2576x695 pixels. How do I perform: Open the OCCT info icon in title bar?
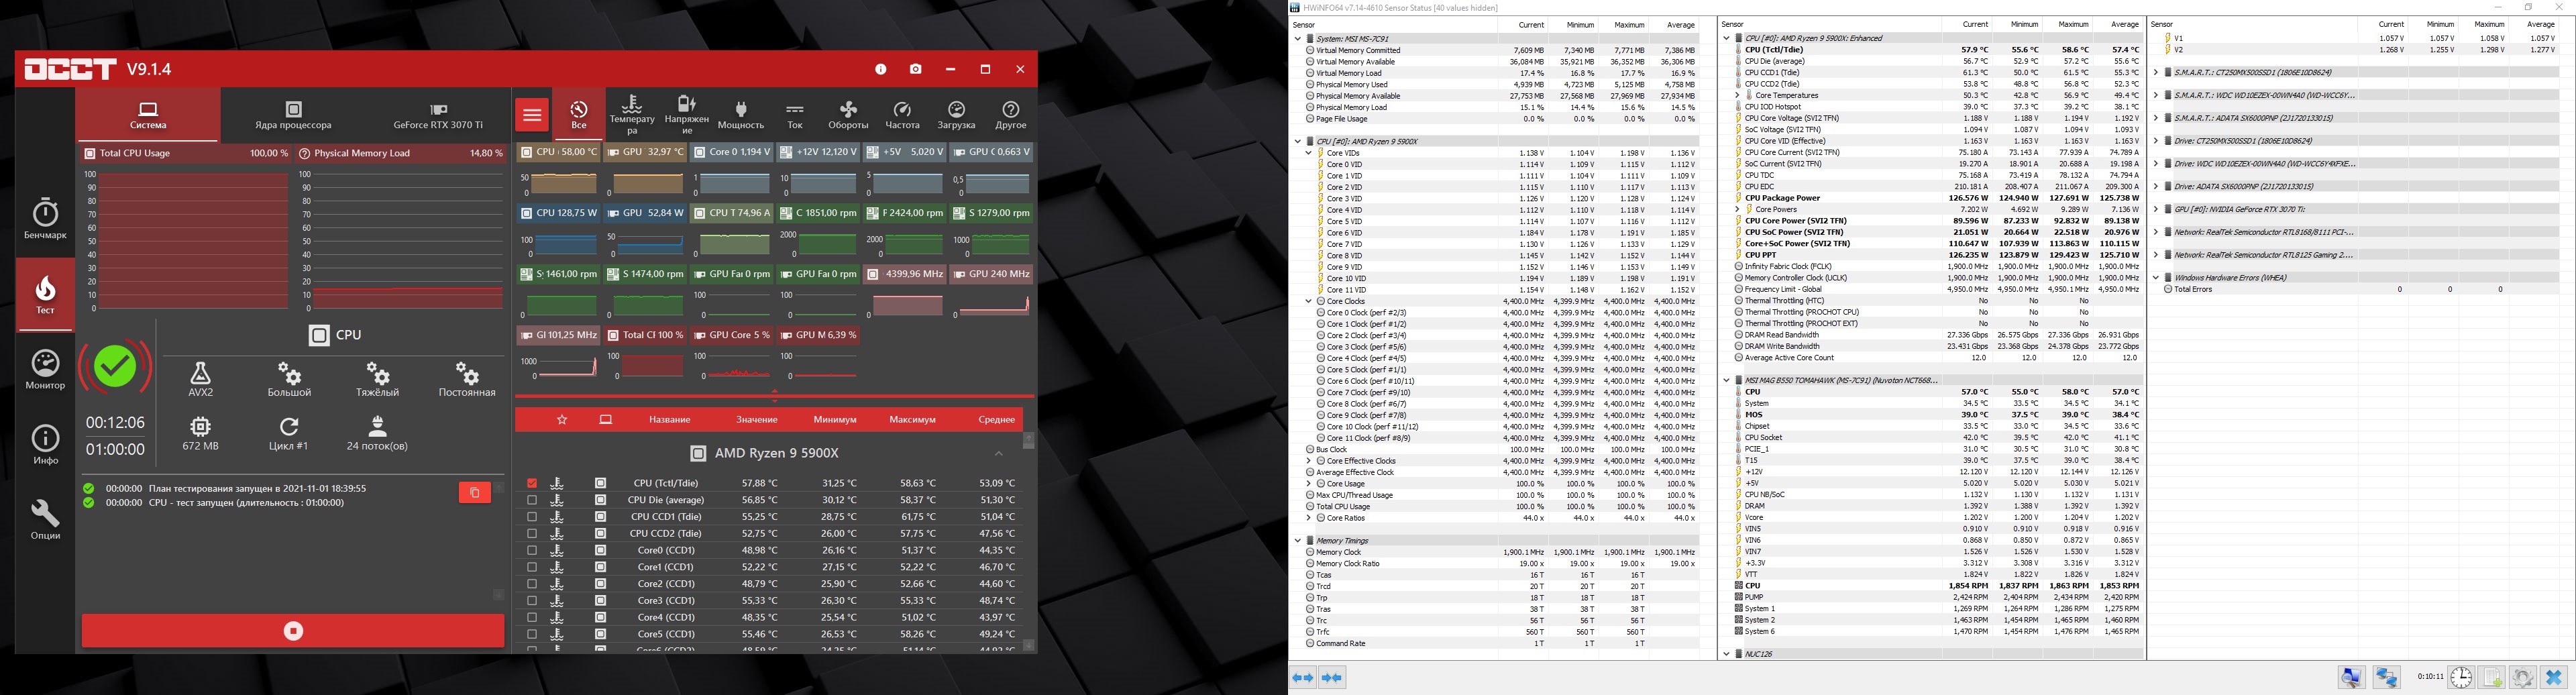pyautogui.click(x=880, y=69)
